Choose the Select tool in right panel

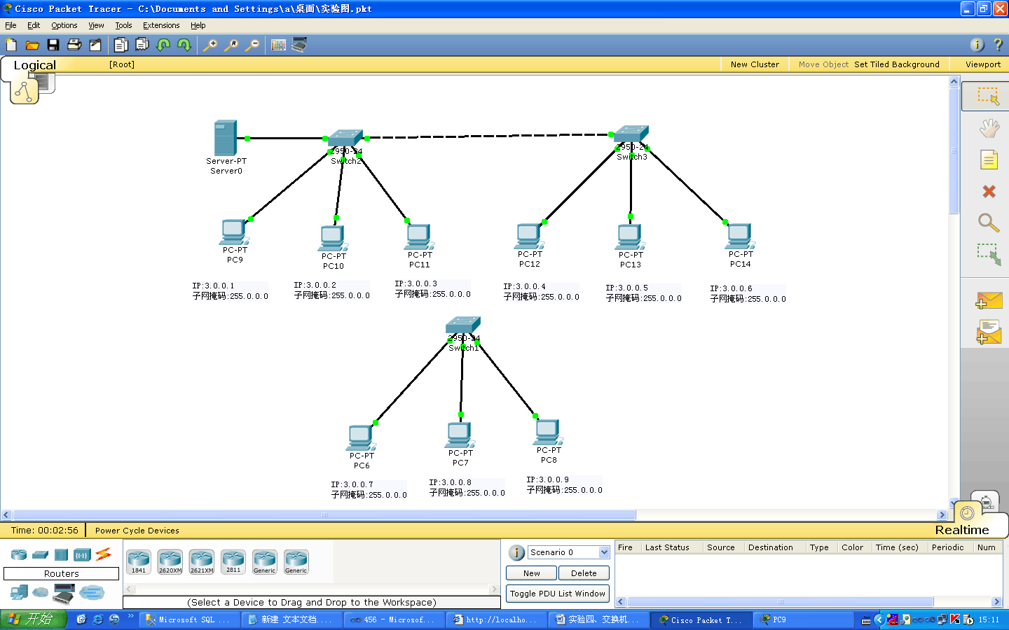989,96
